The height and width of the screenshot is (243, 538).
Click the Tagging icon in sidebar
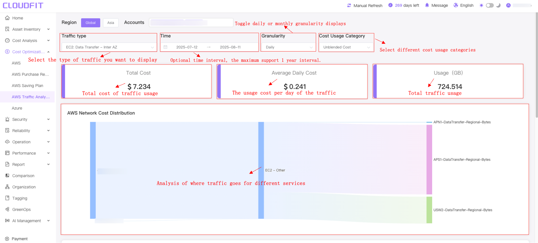click(x=7, y=198)
